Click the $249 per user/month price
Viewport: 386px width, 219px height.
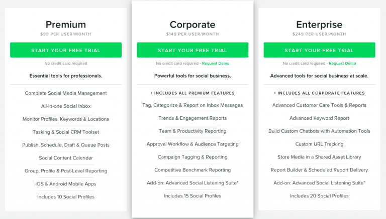pos(319,34)
